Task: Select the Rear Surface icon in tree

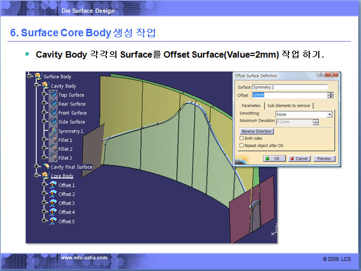Action: click(53, 104)
